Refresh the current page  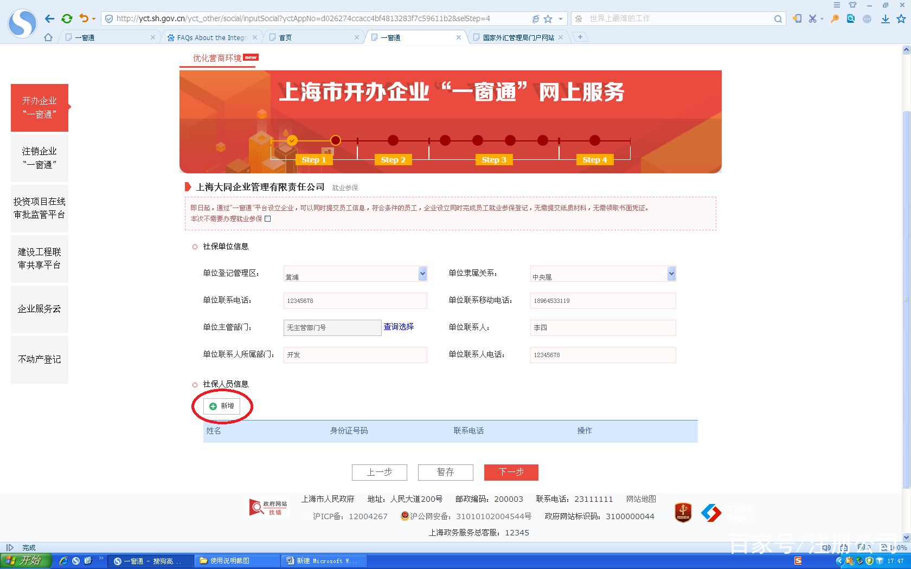(x=67, y=18)
